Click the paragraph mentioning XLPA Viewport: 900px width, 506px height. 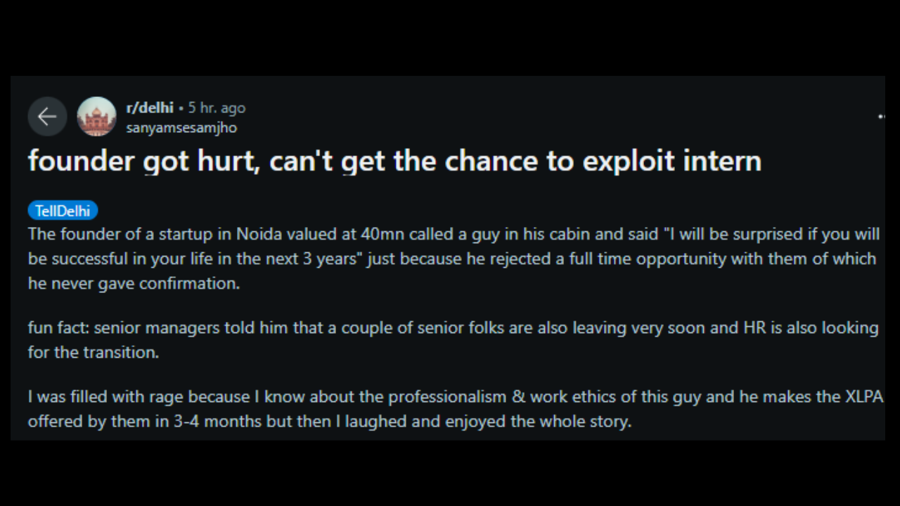click(450, 409)
